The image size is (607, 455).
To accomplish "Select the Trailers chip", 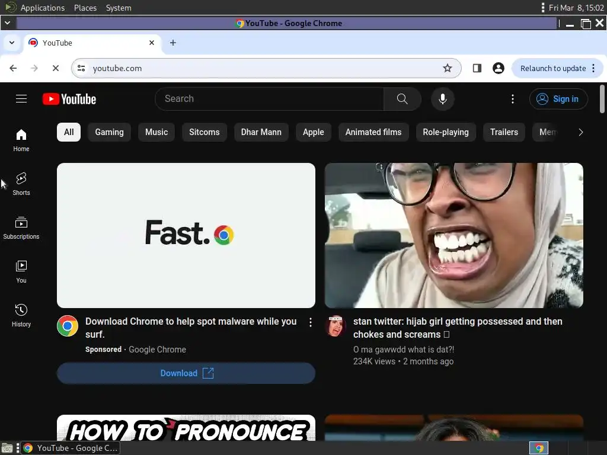I will coord(504,132).
